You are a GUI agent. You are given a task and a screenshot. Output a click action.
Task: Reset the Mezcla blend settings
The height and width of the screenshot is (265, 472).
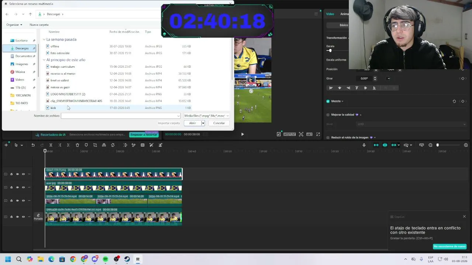454,101
